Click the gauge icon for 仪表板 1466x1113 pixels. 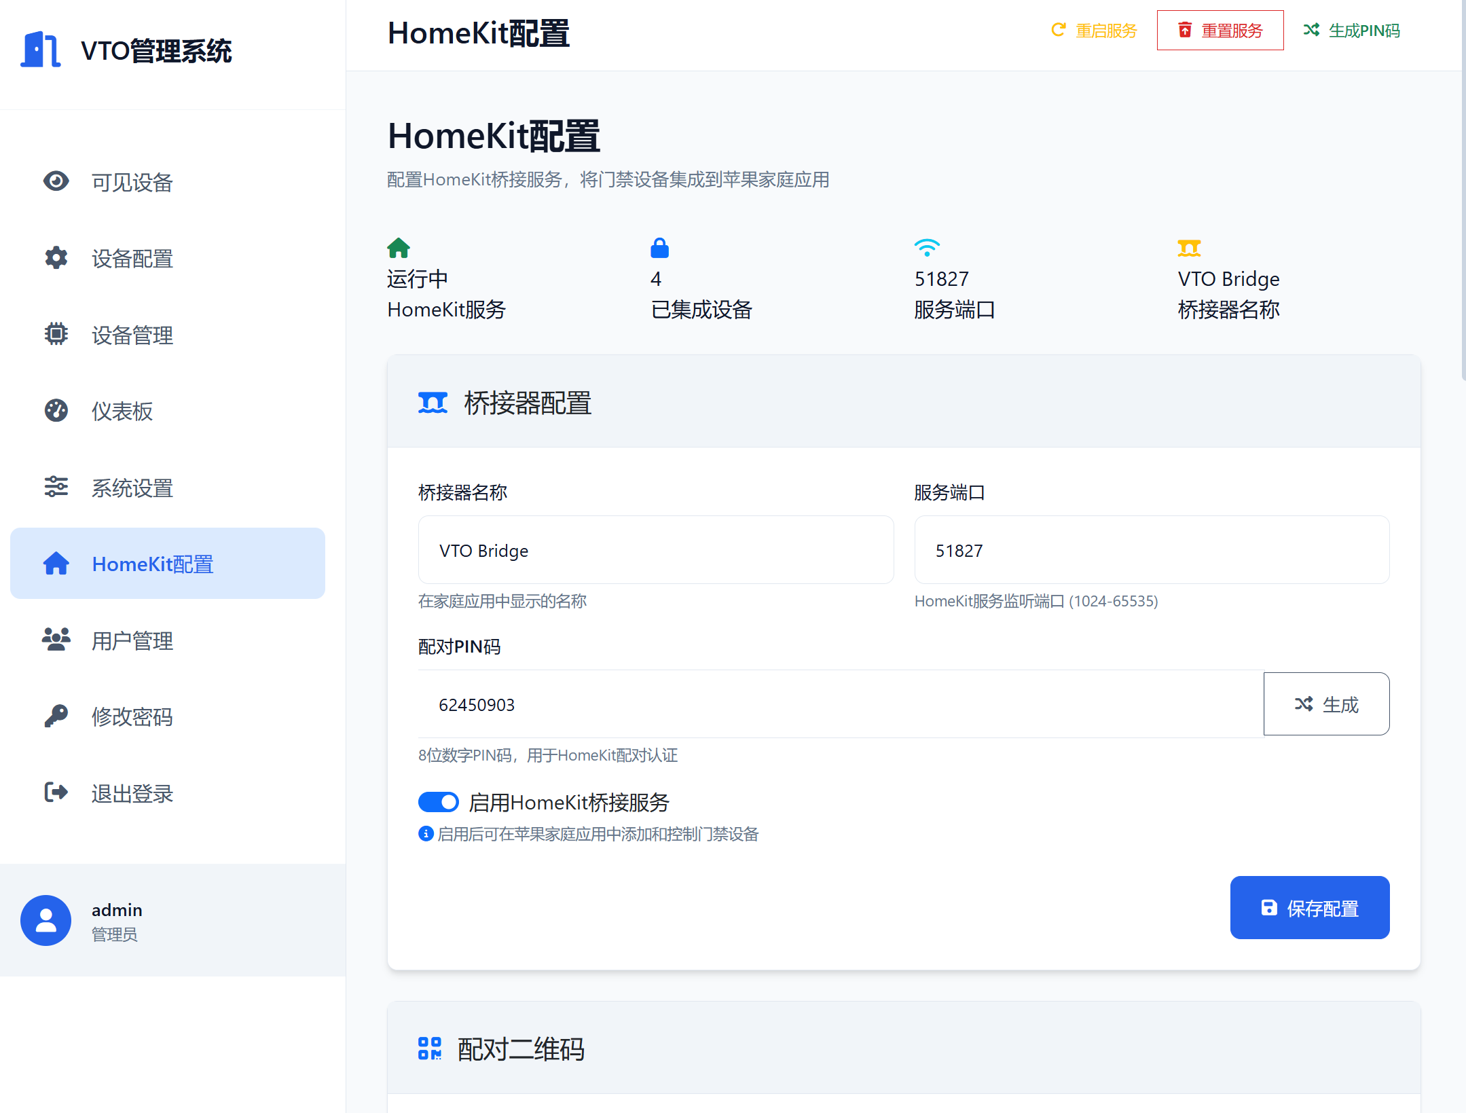point(56,411)
